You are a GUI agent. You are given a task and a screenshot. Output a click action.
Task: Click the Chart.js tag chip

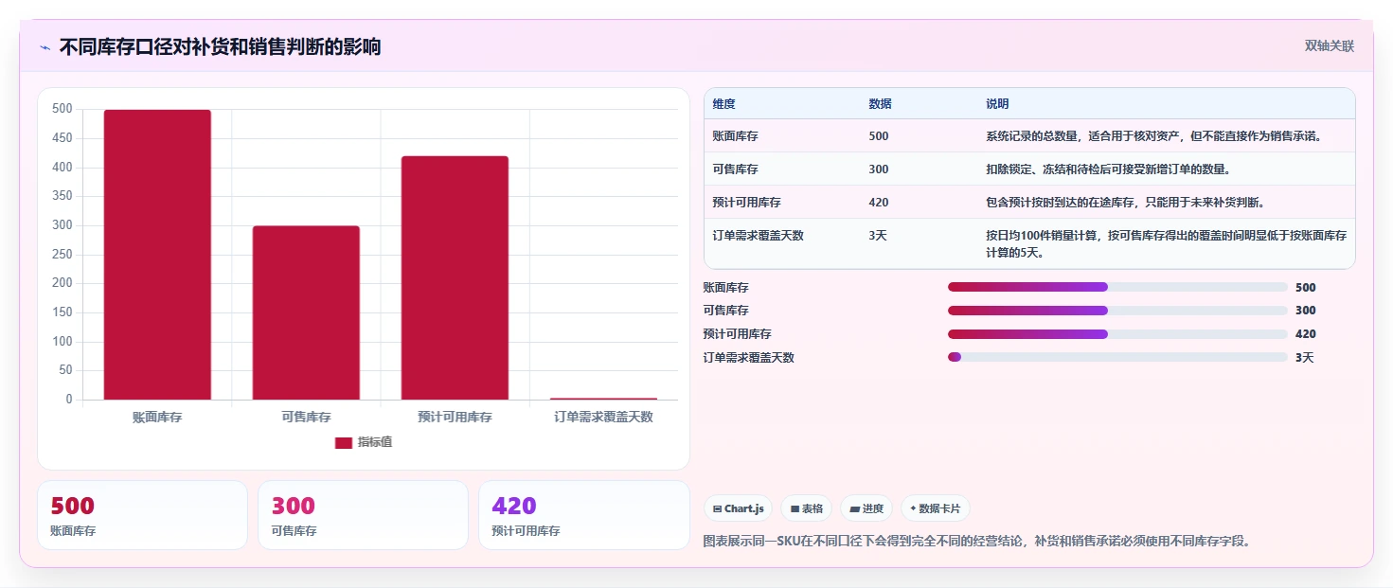pos(739,508)
